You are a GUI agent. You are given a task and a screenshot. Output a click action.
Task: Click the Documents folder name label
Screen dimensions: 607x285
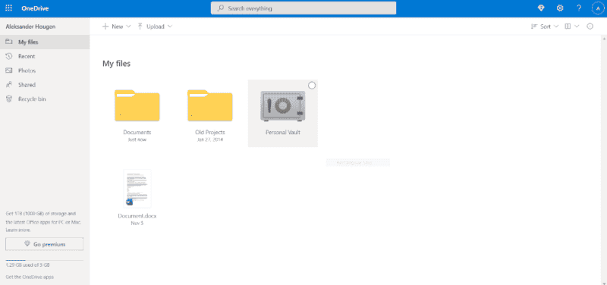point(137,132)
